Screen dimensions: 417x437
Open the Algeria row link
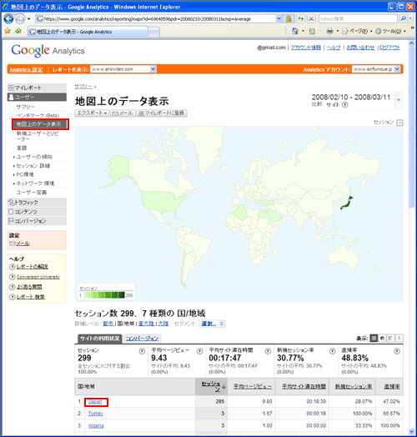tap(96, 425)
